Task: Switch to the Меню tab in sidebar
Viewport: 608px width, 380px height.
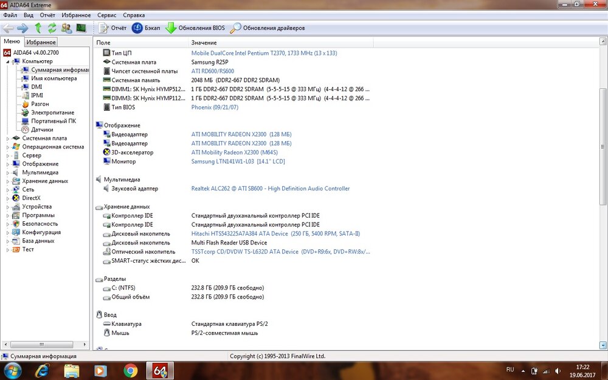Action: (x=12, y=41)
